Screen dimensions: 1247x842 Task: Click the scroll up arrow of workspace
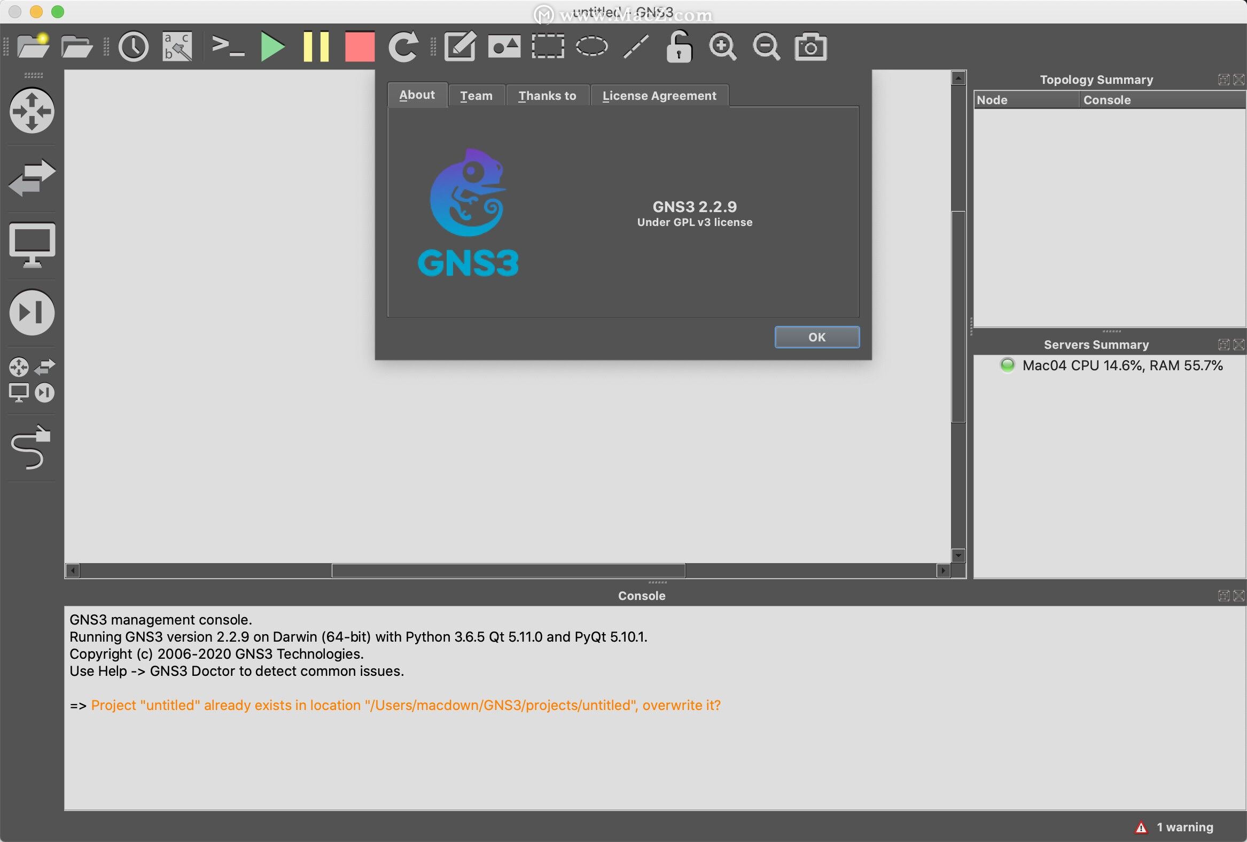(958, 79)
